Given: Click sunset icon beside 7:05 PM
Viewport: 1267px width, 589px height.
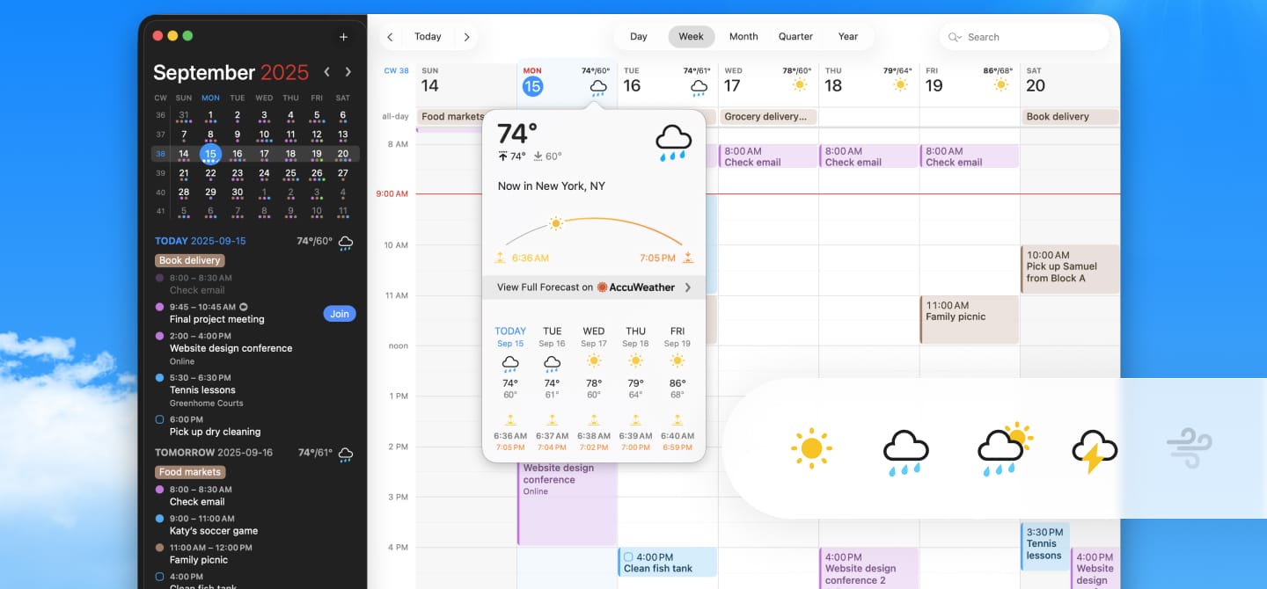Looking at the screenshot, I should pos(688,258).
